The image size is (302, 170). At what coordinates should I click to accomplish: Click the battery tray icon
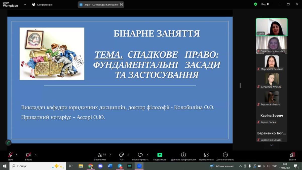pos(259,166)
